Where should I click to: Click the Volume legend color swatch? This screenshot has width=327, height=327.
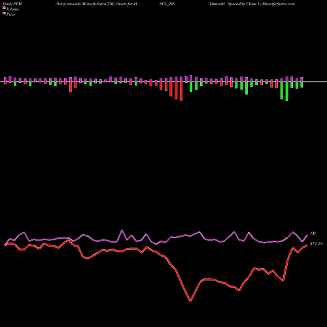(4, 9)
